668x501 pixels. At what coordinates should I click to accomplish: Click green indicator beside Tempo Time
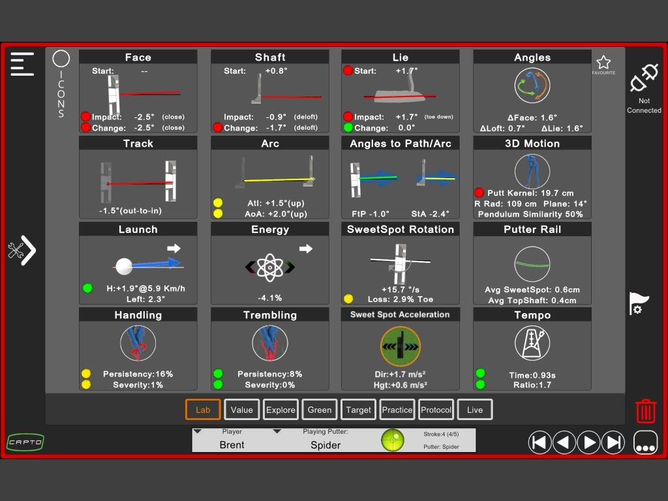pyautogui.click(x=480, y=373)
